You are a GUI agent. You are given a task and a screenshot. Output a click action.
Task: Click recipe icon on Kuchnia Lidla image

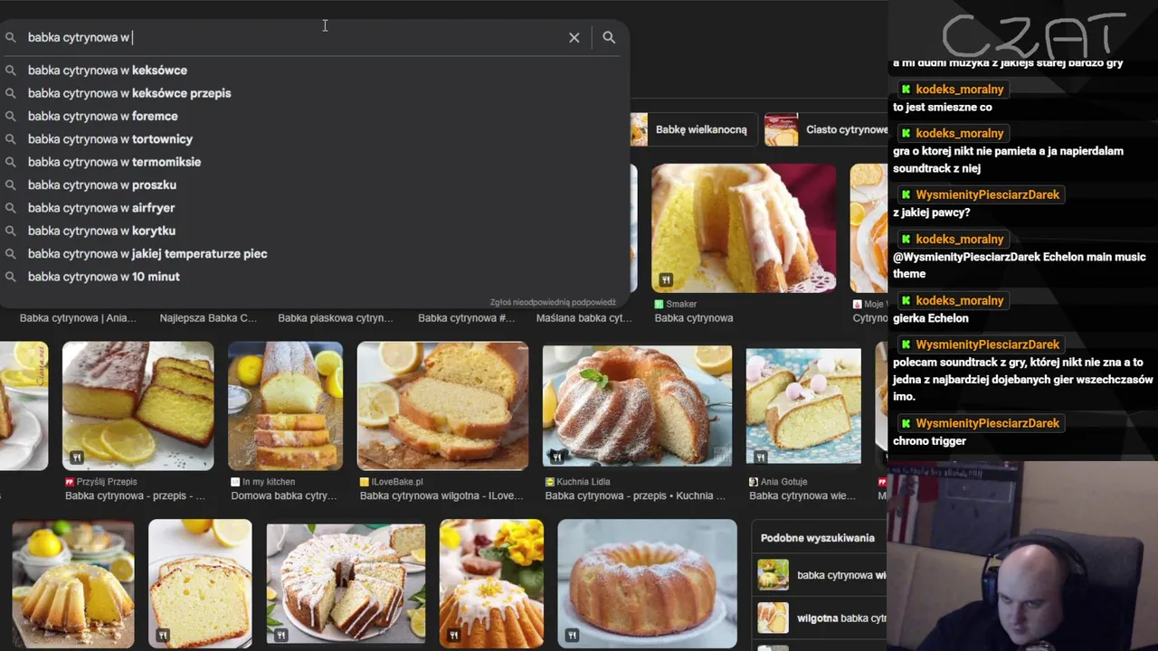click(x=556, y=458)
